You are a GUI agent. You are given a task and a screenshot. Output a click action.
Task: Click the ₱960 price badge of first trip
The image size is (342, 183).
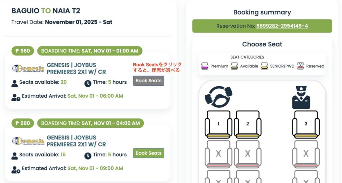[x=23, y=51]
